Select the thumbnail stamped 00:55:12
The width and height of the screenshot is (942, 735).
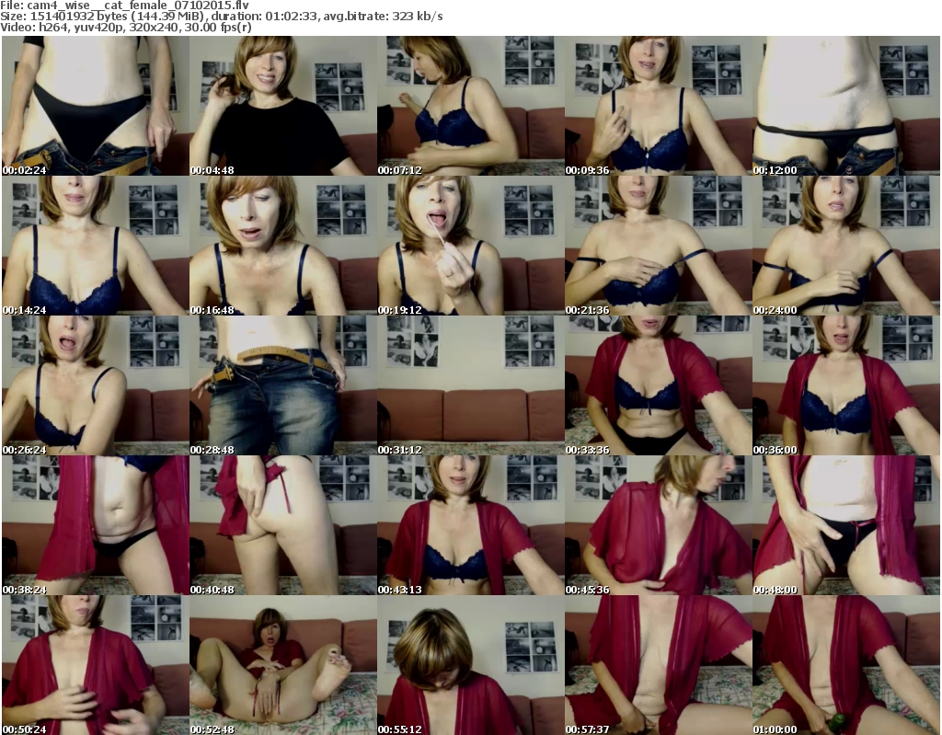470,665
